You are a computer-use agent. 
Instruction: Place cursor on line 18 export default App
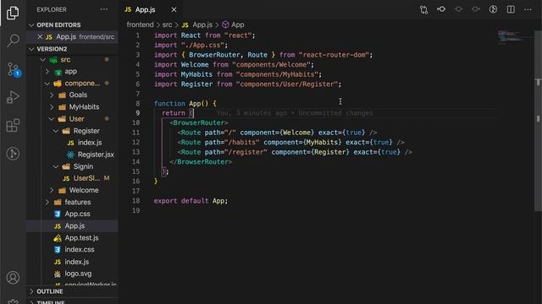[x=191, y=201]
